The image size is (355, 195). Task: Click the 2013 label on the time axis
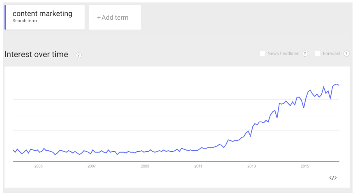pyautogui.click(x=251, y=166)
